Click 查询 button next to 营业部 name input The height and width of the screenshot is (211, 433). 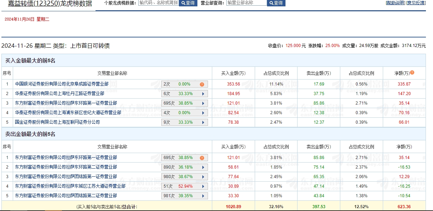click(x=276, y=3)
